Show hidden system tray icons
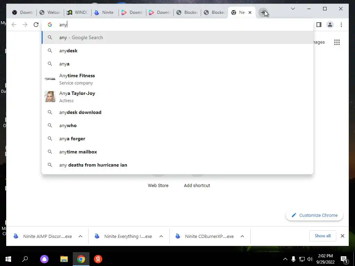The width and height of the screenshot is (355, 266). tap(285, 259)
